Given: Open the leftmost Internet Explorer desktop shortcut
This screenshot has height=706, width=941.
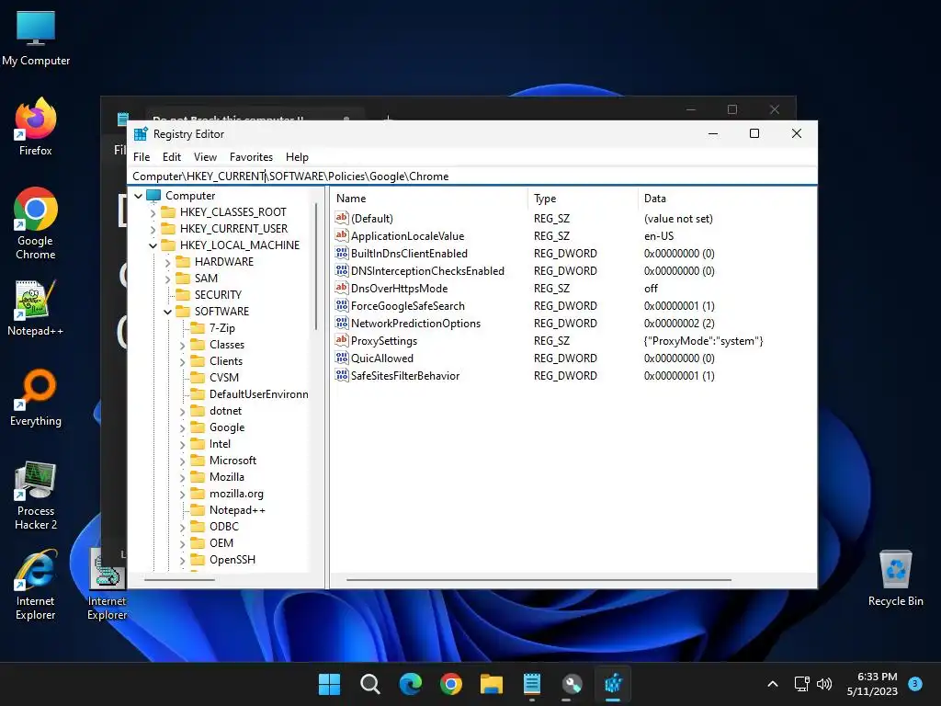Looking at the screenshot, I should (x=36, y=586).
